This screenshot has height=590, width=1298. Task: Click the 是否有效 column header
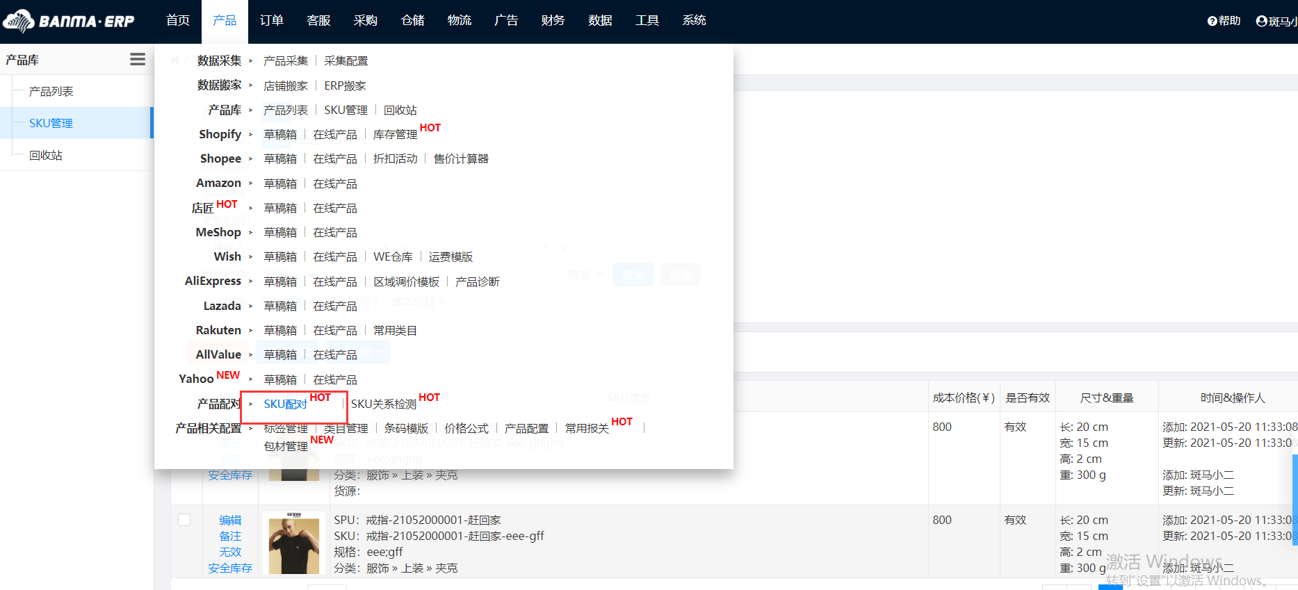(1028, 398)
